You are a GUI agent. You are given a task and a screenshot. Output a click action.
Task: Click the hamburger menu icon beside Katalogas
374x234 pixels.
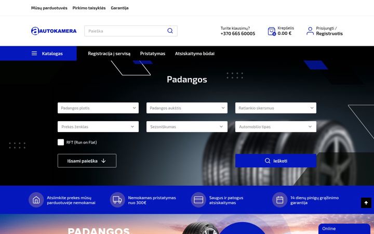34,54
